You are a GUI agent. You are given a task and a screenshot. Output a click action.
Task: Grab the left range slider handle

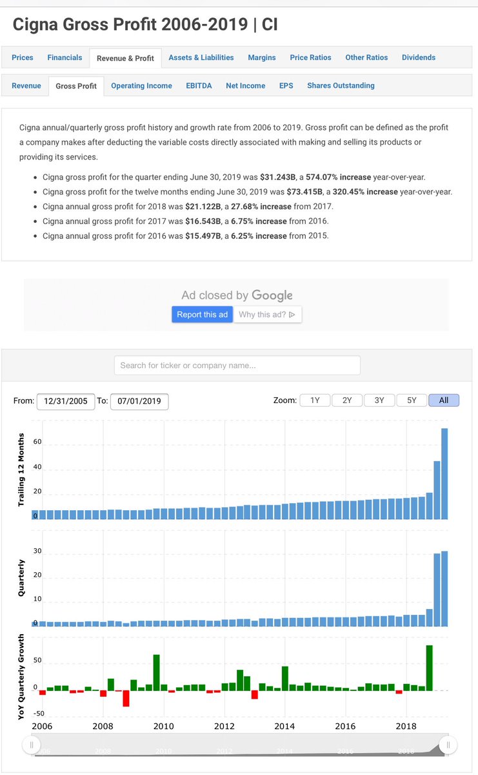pyautogui.click(x=31, y=745)
